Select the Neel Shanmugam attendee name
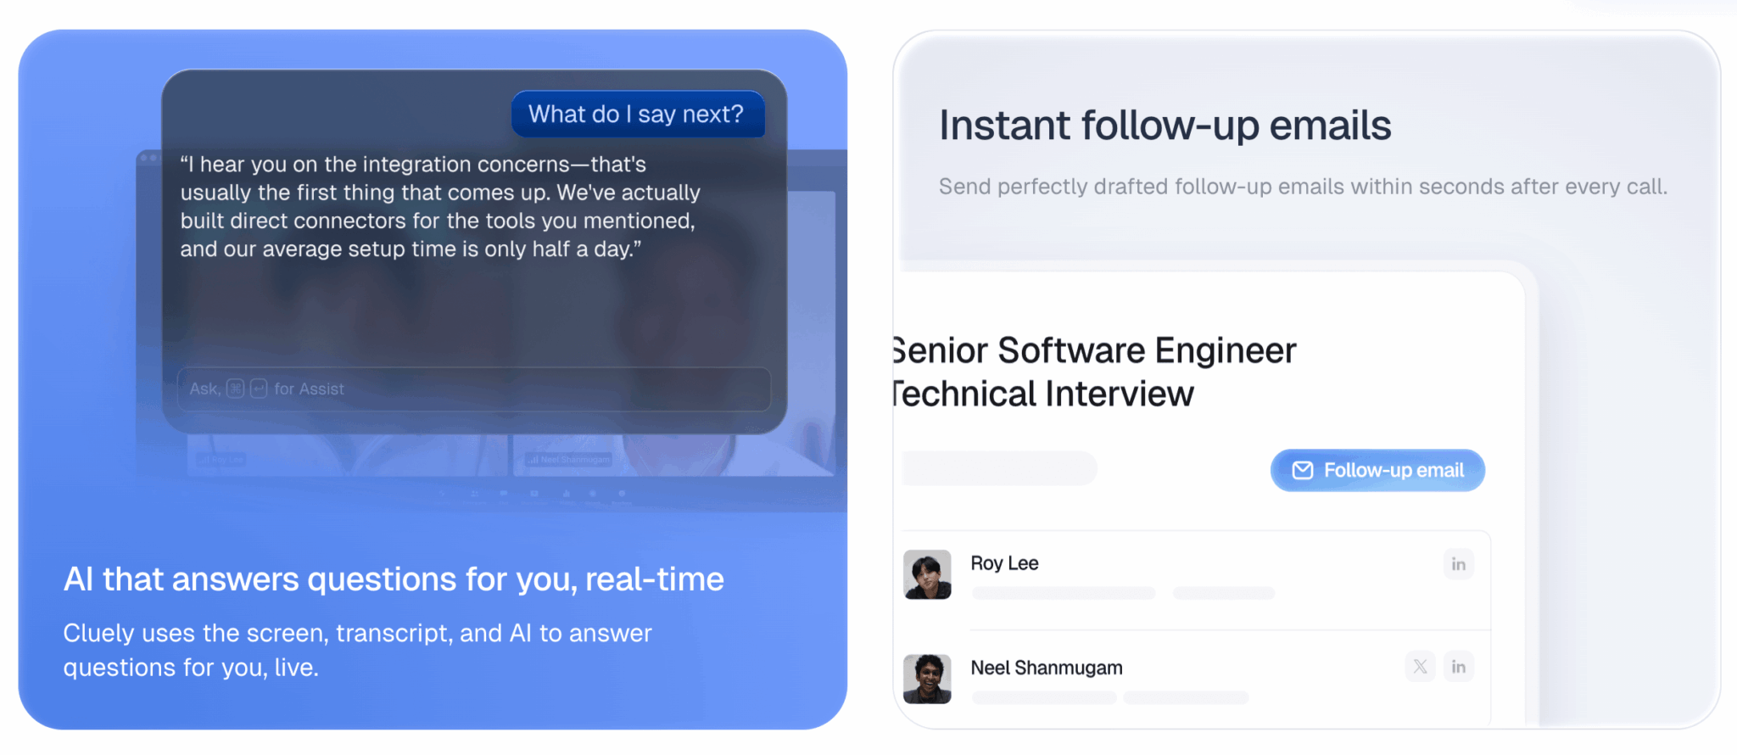This screenshot has height=755, width=1737. point(1046,668)
